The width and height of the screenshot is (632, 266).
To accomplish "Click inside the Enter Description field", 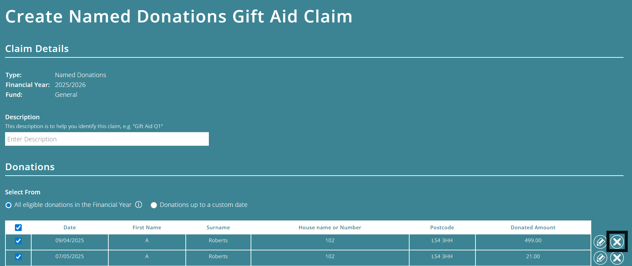I will pyautogui.click(x=107, y=139).
